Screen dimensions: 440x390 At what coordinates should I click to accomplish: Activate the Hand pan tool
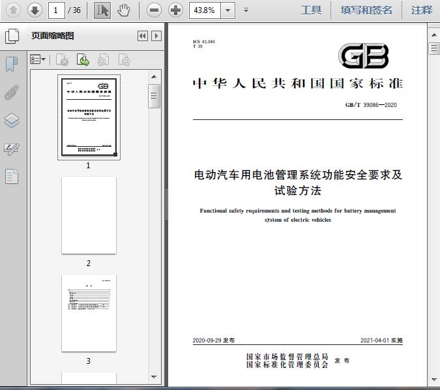[x=124, y=10]
